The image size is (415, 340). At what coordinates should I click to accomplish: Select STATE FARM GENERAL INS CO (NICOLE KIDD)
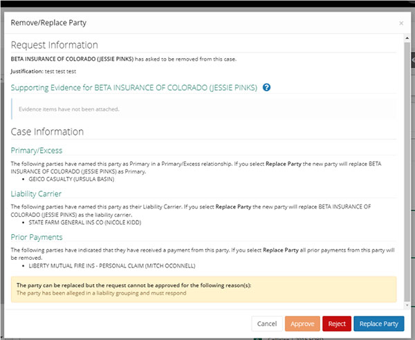coord(85,223)
